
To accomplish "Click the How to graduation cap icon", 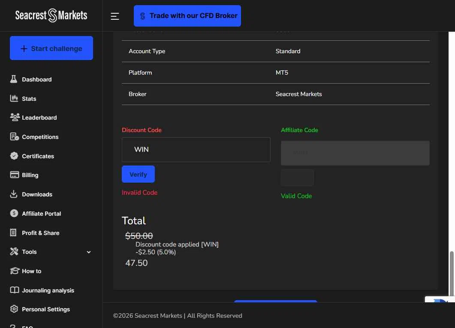I will (x=15, y=271).
